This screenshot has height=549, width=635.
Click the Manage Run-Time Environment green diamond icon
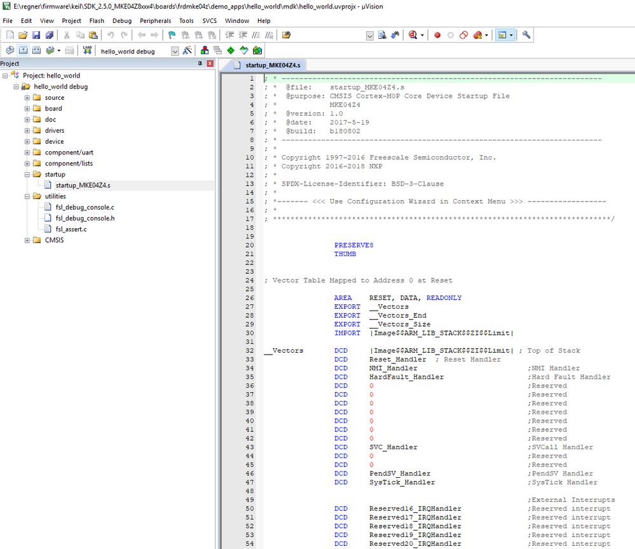point(231,51)
